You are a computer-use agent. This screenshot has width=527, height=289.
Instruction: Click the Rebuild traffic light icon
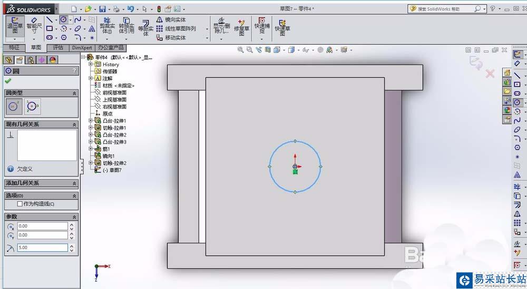[159, 9]
